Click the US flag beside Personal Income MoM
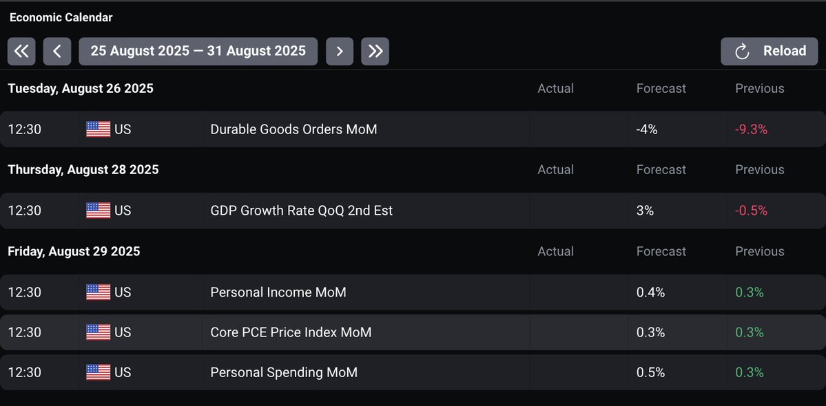Screen dimensions: 826x406 coord(98,292)
